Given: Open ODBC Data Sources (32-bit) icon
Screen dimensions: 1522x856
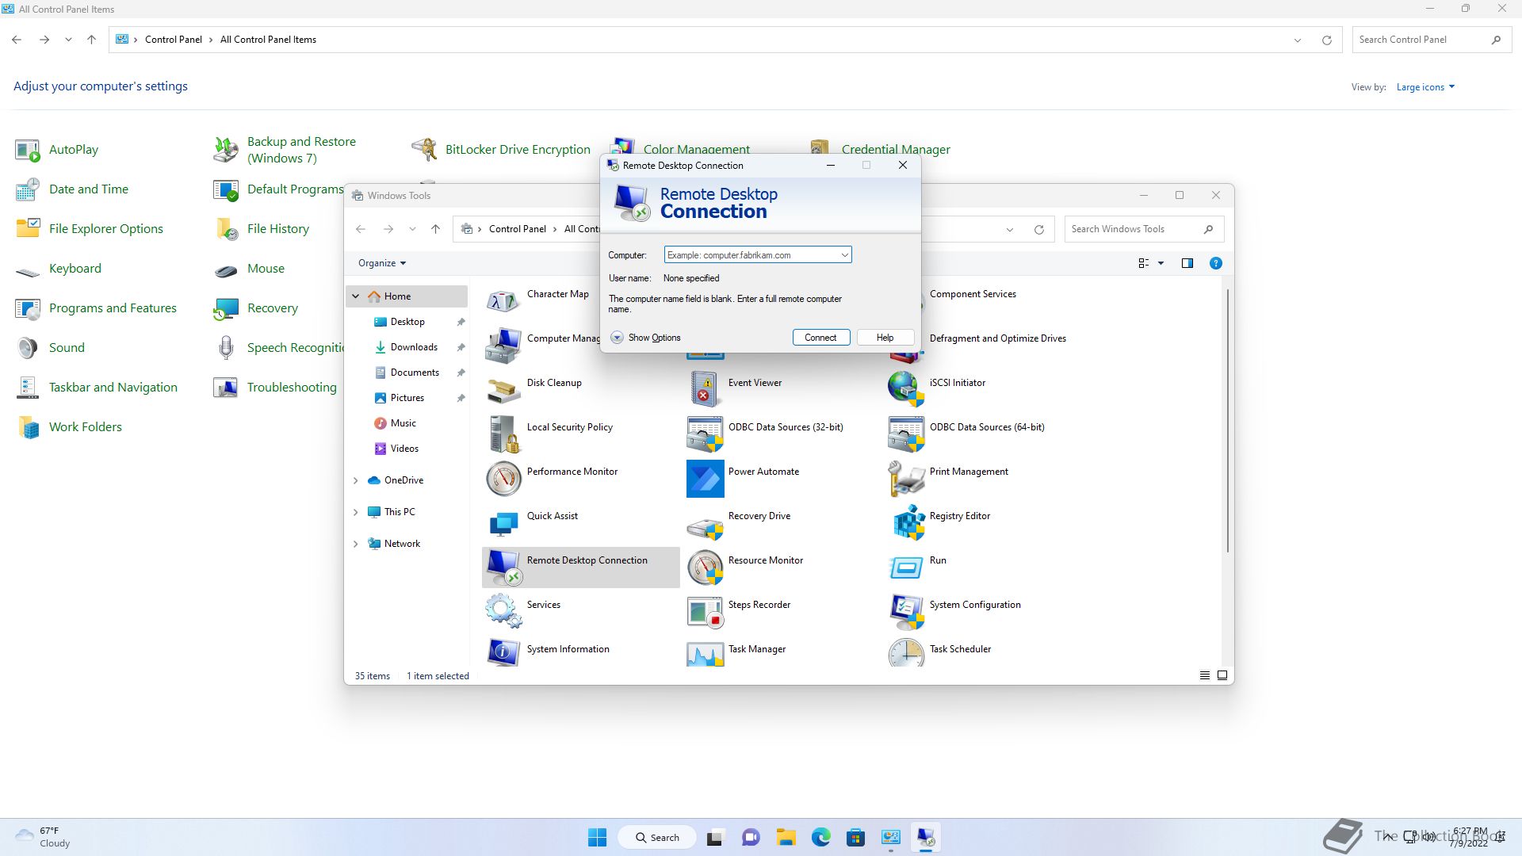Looking at the screenshot, I should point(705,434).
